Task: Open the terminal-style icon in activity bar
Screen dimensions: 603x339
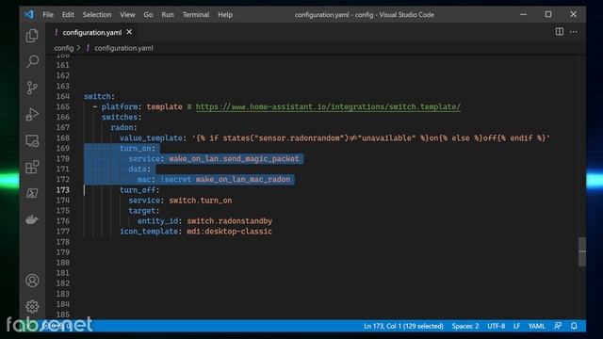Action: pos(32,193)
